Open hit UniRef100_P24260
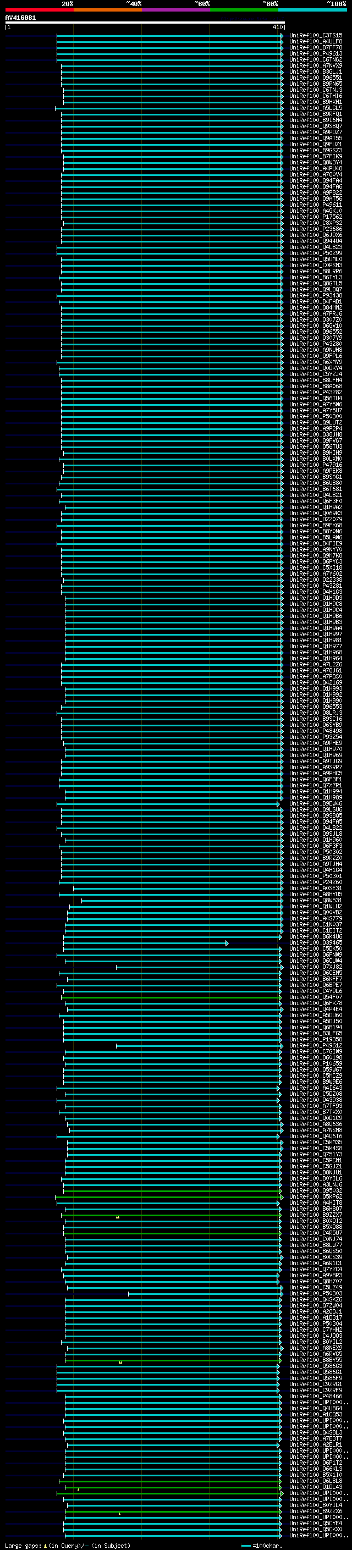The height and width of the screenshot is (1550, 352). pos(316,882)
